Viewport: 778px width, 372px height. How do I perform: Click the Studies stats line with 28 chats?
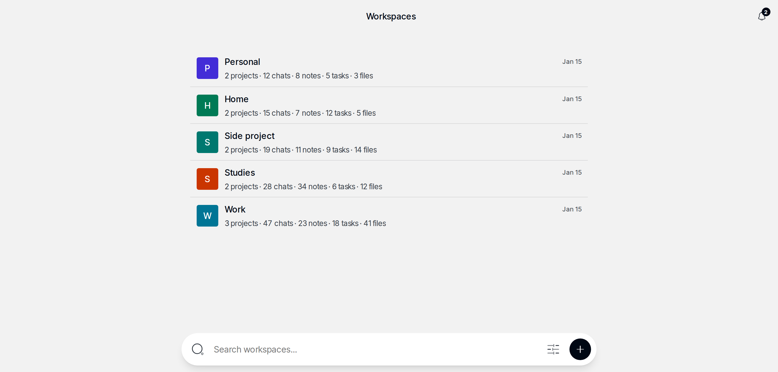[x=303, y=187]
